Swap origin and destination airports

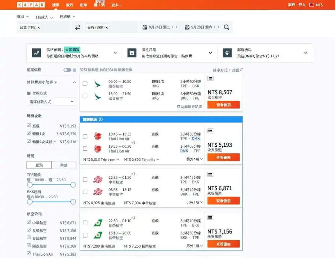click(x=78, y=27)
